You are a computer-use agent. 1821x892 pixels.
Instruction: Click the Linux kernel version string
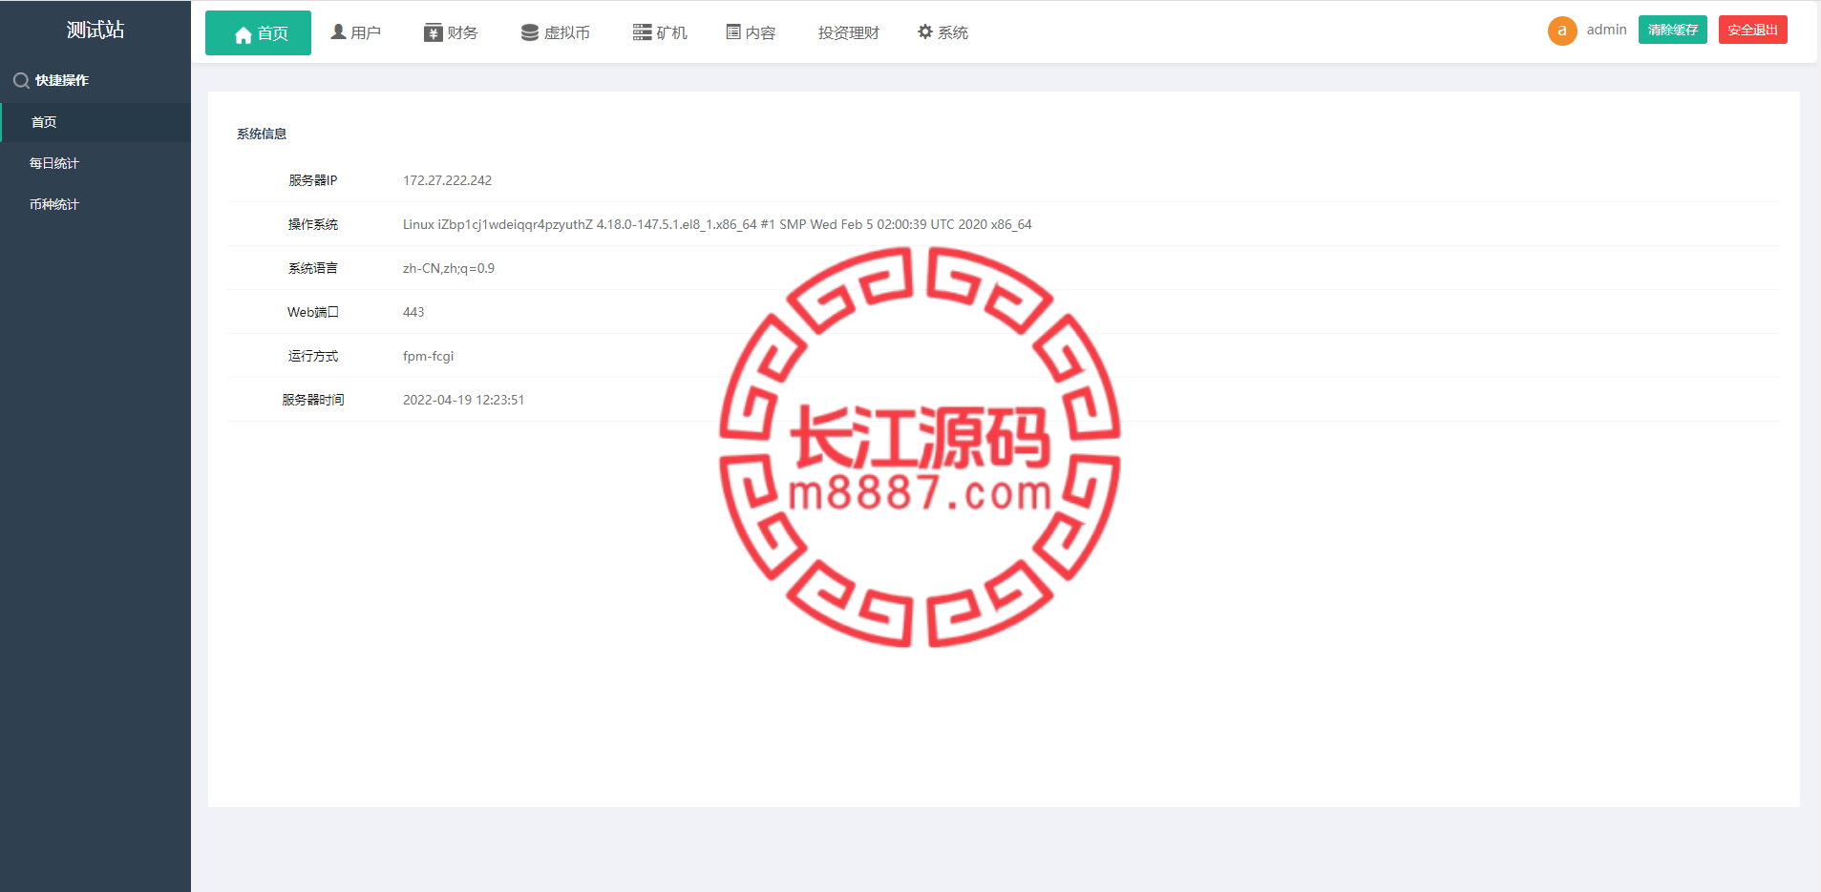(x=717, y=224)
